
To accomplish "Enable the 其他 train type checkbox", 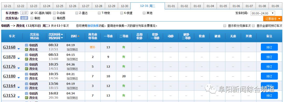I will 144,13.
